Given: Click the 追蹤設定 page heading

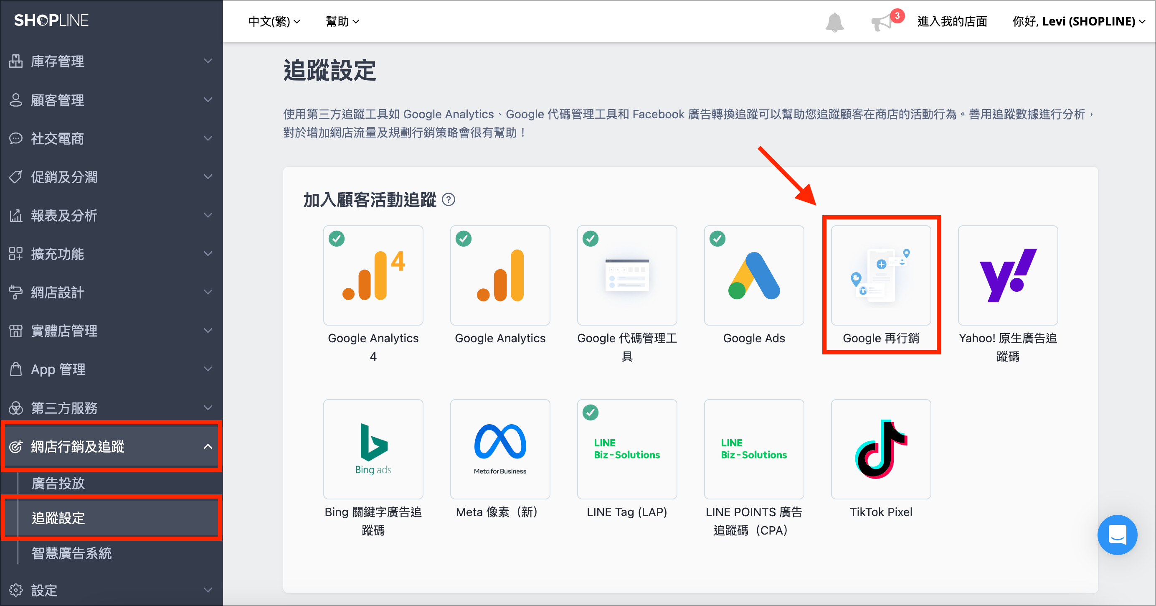Looking at the screenshot, I should 330,71.
